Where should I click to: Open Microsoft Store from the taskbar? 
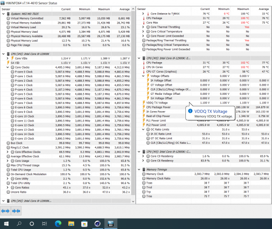coord(84,224)
